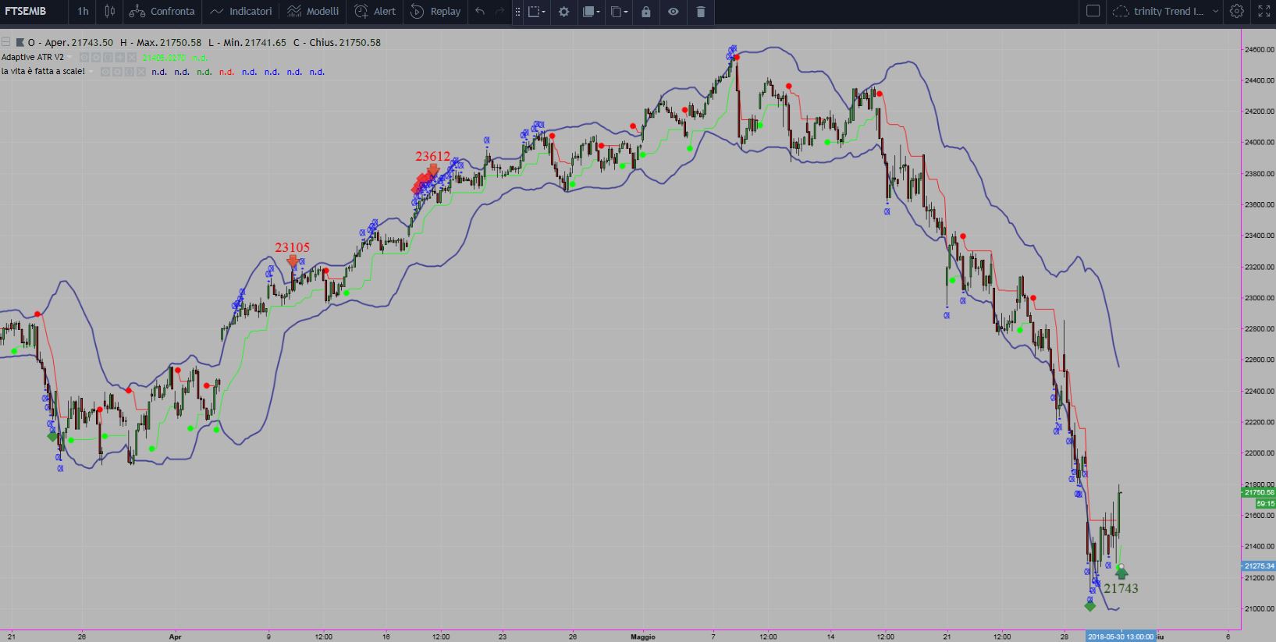Click Confronta to compare symbols
Screen dimensions: 1276x642
162,11
